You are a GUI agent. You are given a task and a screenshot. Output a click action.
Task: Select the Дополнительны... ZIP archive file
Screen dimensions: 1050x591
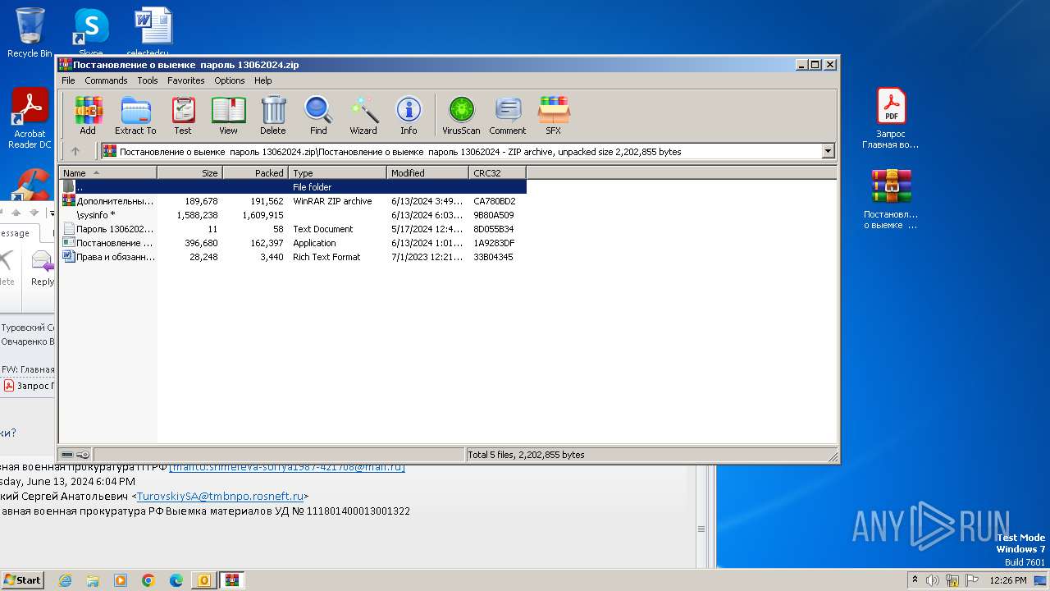[293, 201]
